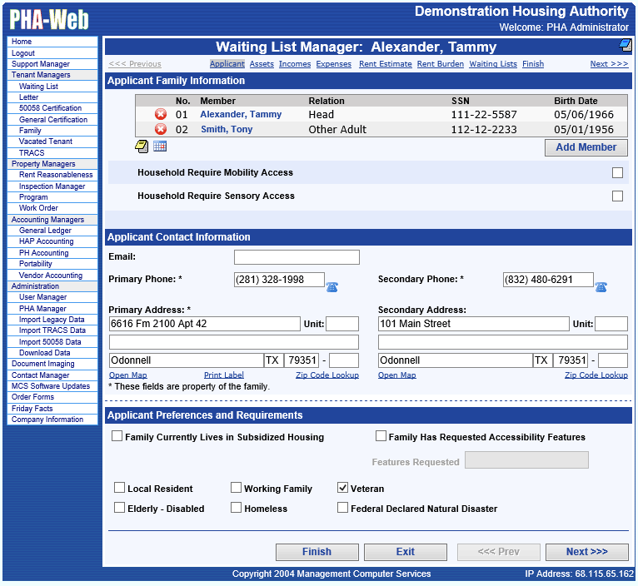Screen dimensions: 638x586
Task: Click the telephone icon next to Primary Phone
Action: pos(332,286)
